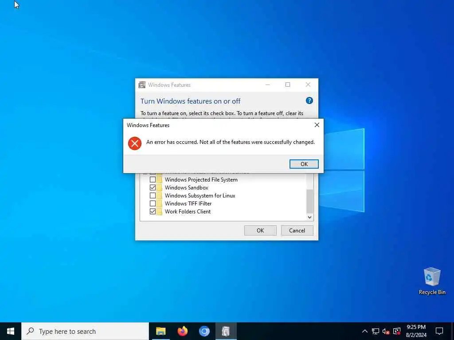Click the tray icon left of the clock

[x=397, y=331]
